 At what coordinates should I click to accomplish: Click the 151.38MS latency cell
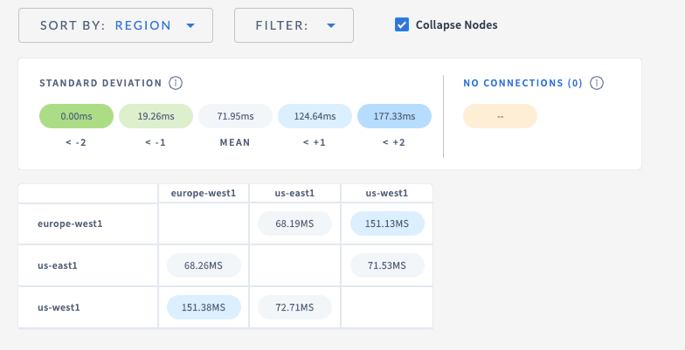(x=204, y=307)
